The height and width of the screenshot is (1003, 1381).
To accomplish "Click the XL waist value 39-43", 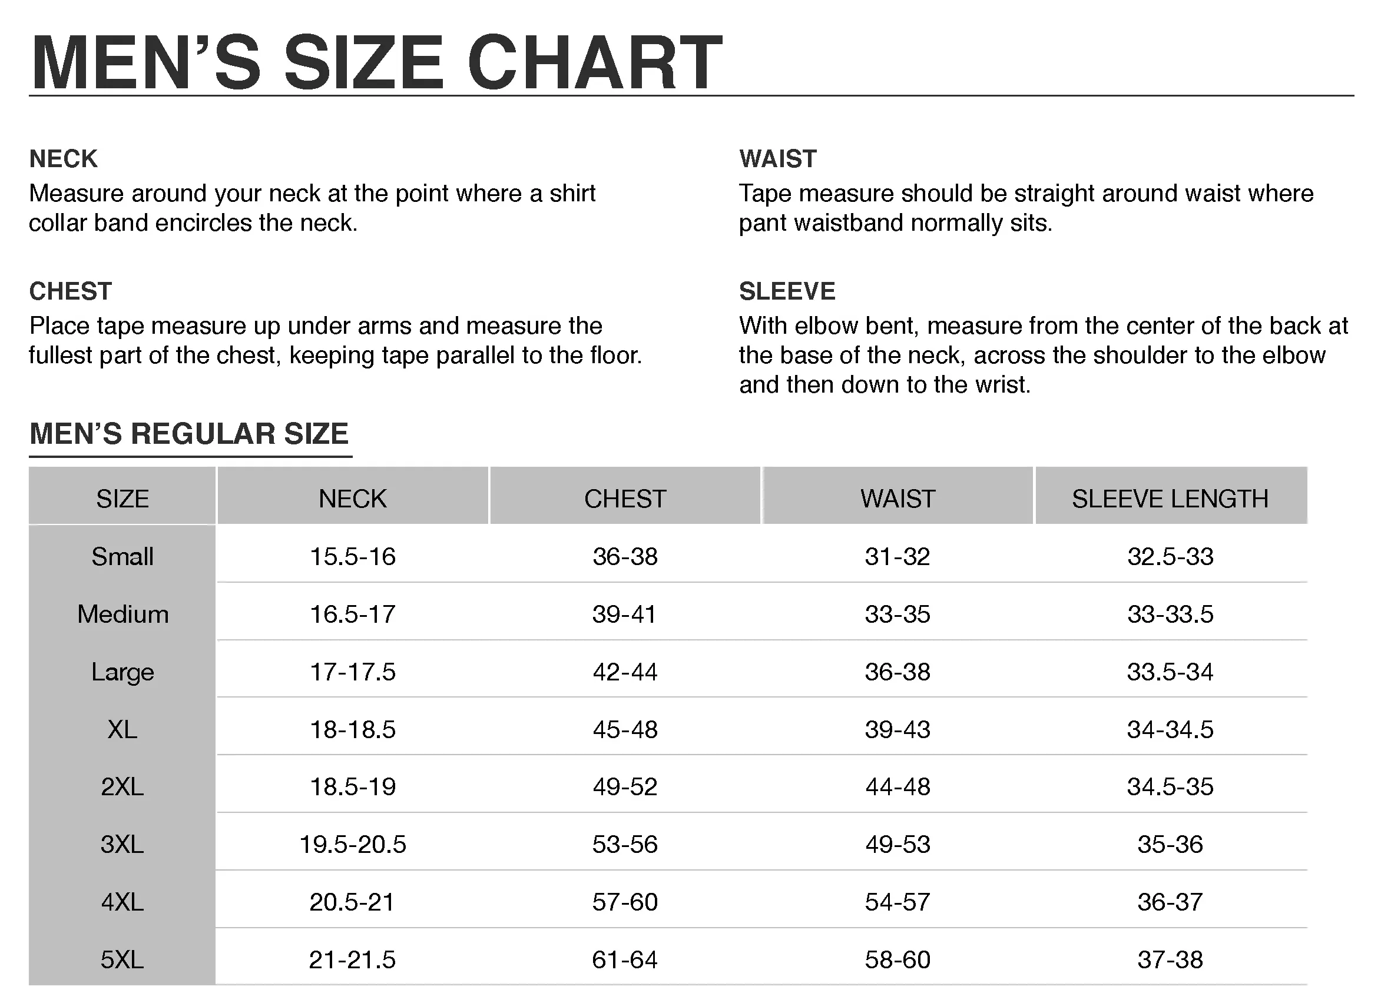I will (x=898, y=729).
